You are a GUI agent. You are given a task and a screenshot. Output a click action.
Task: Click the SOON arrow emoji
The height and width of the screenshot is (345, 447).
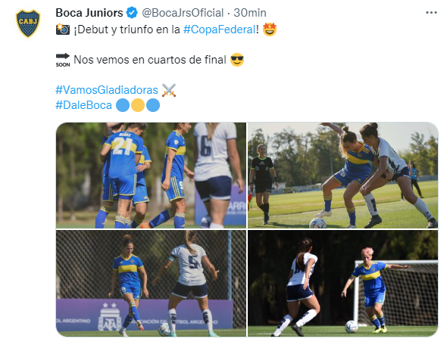coord(63,60)
